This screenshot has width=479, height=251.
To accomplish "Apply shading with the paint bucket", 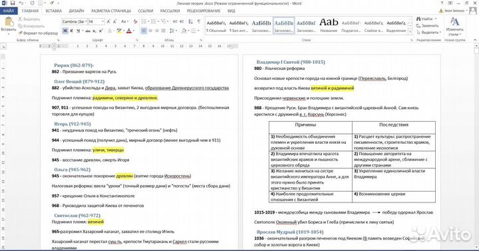I will pos(184,31).
